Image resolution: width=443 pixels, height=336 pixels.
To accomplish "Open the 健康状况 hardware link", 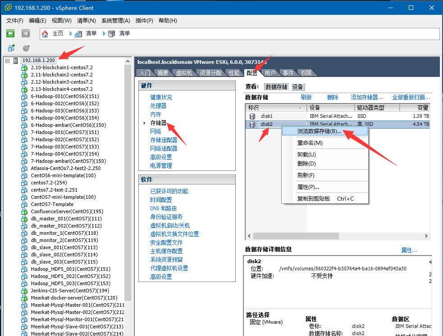I will coord(161,97).
